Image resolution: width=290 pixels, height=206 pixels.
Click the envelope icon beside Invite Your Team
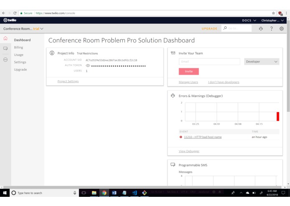pyautogui.click(x=173, y=53)
